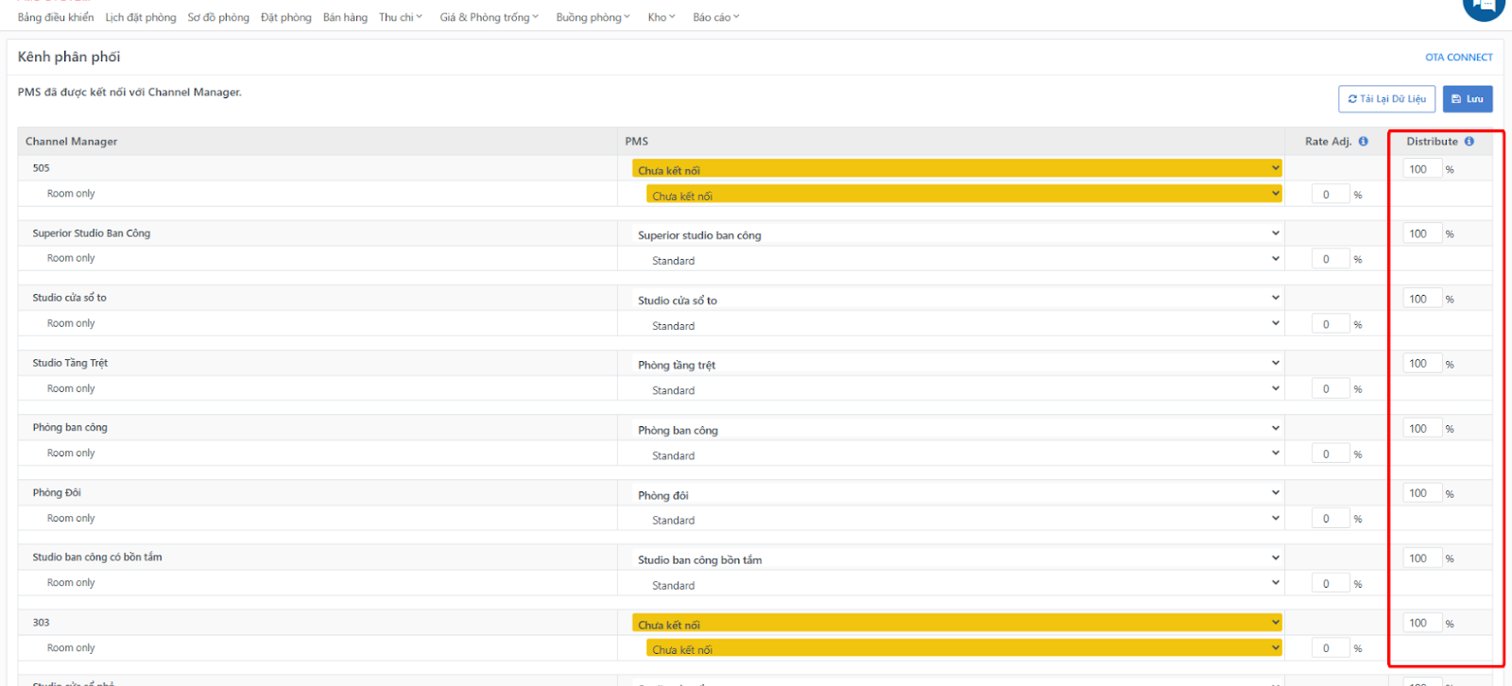Click Rate Adj. field under Phòng Đôi
Image resolution: width=1512 pixels, height=686 pixels.
pos(1331,519)
